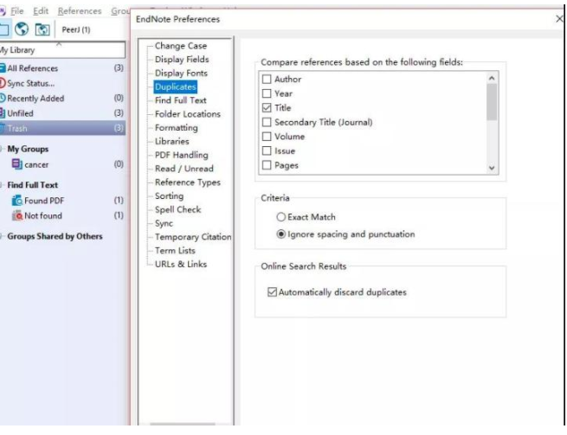Open the References menu
The width and height of the screenshot is (567, 435).
coord(80,11)
